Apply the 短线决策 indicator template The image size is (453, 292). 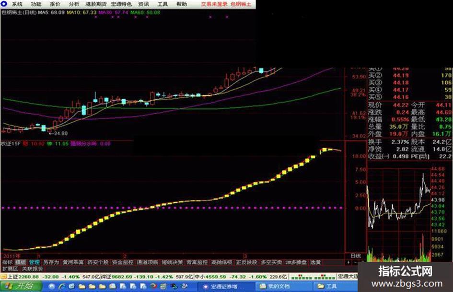pyautogui.click(x=172, y=262)
